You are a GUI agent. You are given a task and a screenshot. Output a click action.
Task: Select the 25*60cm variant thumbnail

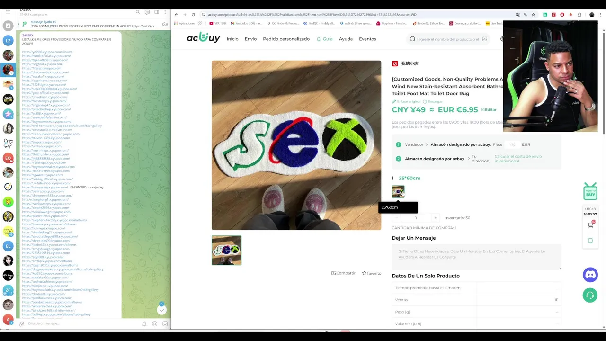coord(398,192)
